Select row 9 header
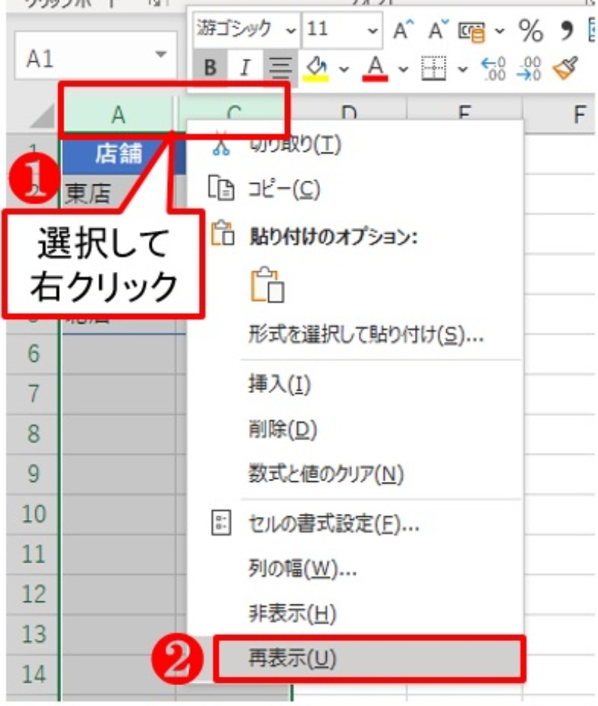This screenshot has width=598, height=706. click(x=32, y=474)
